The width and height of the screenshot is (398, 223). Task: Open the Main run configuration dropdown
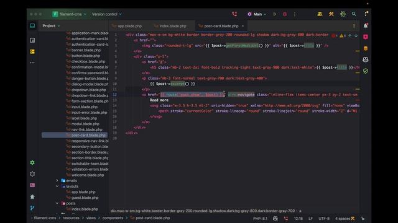(x=257, y=14)
